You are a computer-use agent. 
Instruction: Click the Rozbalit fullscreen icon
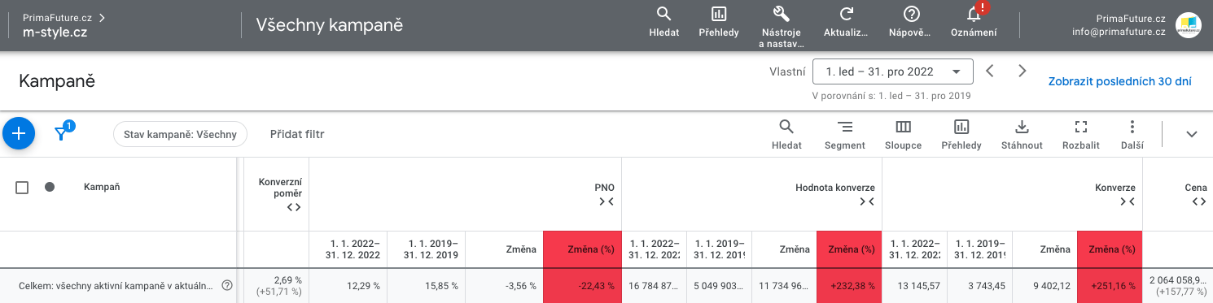pos(1081,127)
